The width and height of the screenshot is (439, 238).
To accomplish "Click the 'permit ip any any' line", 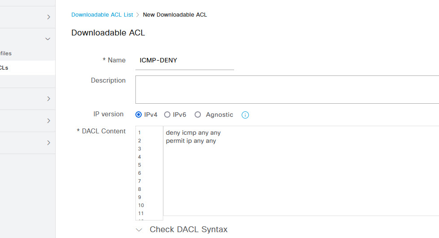I will pyautogui.click(x=191, y=141).
